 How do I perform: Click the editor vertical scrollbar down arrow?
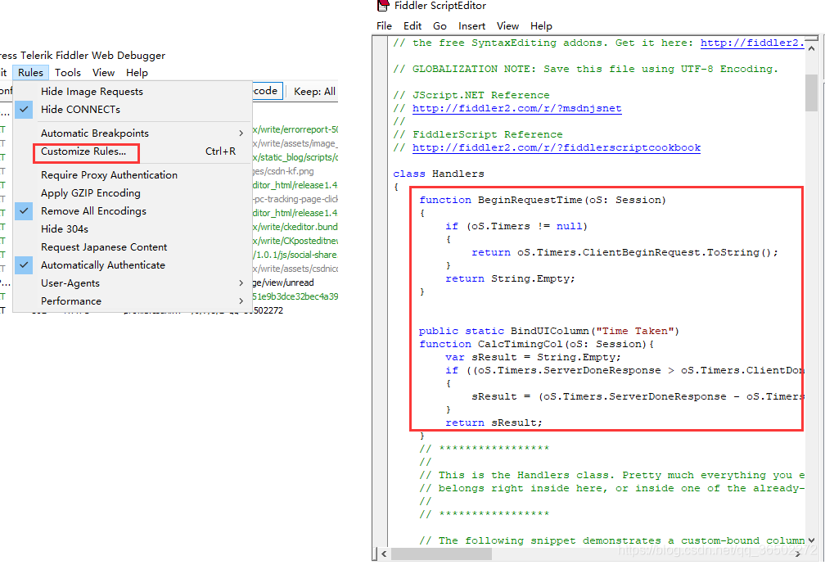click(x=811, y=540)
